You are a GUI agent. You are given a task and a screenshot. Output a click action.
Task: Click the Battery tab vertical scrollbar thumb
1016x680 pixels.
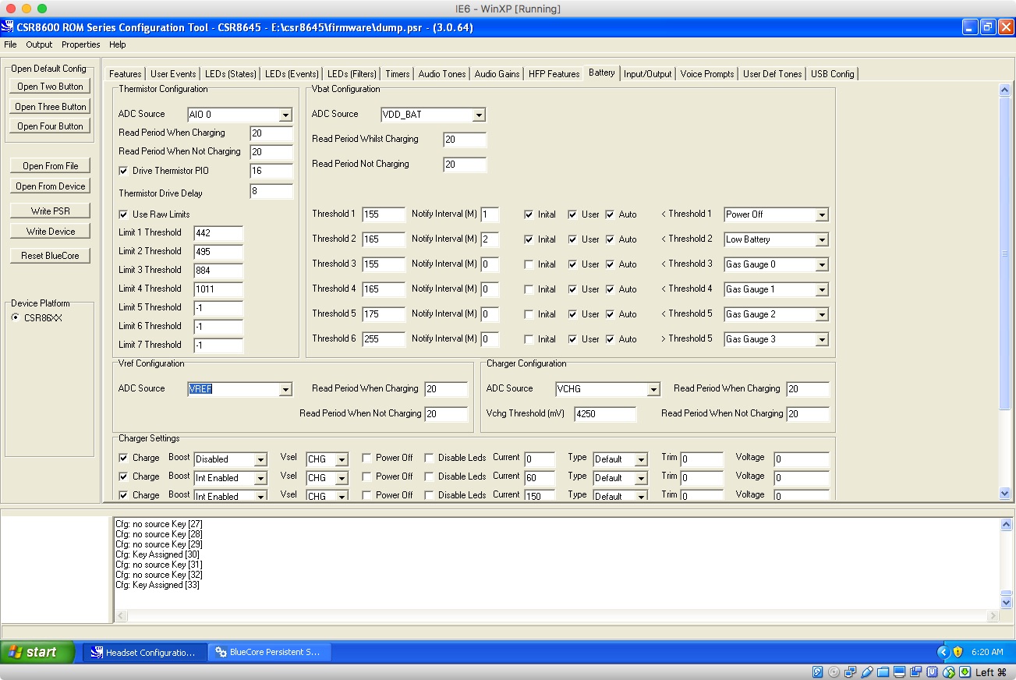click(1004, 253)
